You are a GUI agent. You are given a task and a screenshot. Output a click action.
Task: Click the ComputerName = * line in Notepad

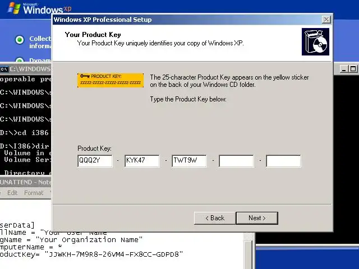pyautogui.click(x=31, y=247)
